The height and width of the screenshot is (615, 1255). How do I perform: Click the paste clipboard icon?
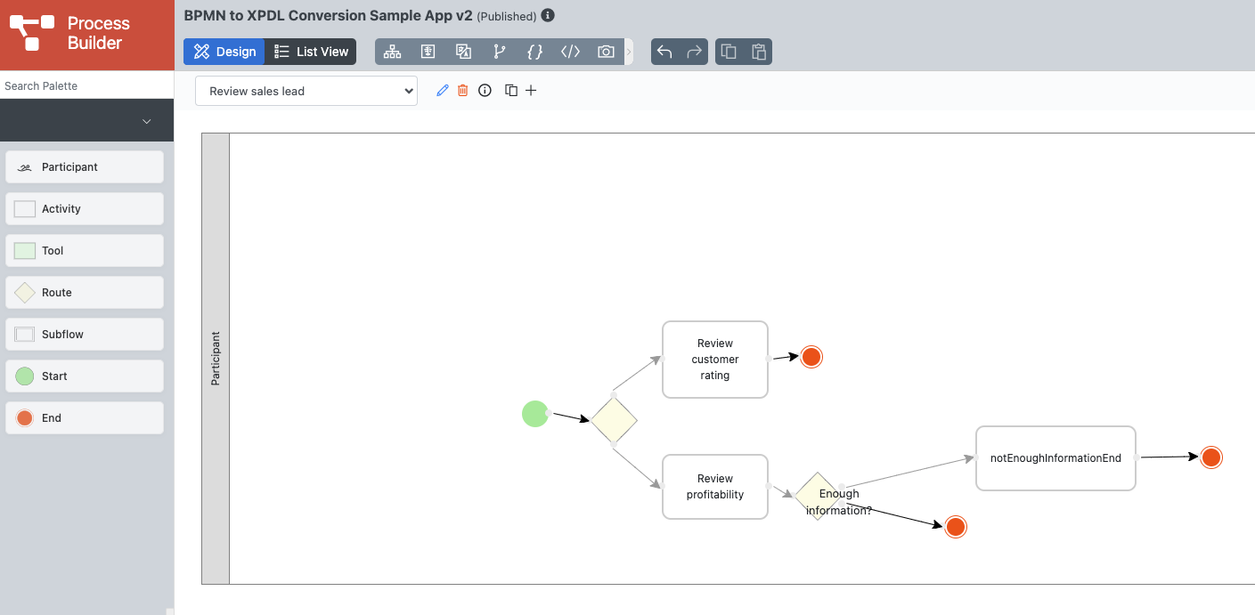pyautogui.click(x=759, y=52)
